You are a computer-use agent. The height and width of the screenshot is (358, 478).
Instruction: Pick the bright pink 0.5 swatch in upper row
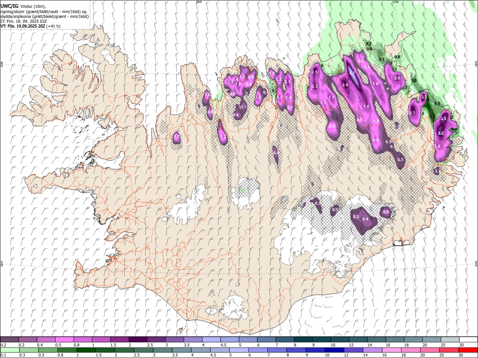point(65,340)
